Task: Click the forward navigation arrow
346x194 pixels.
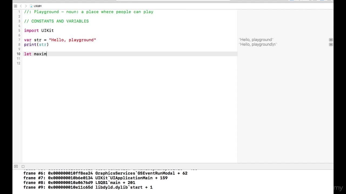Action: pyautogui.click(x=26, y=6)
